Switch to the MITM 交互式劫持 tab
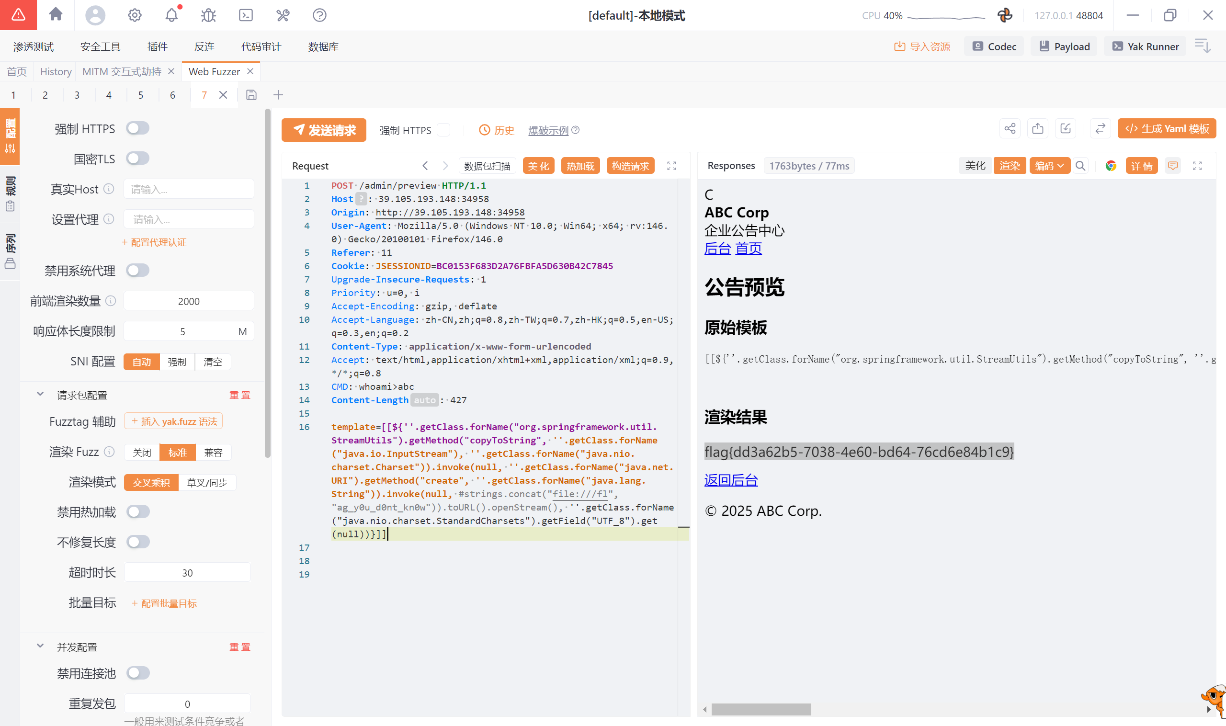 (x=121, y=71)
